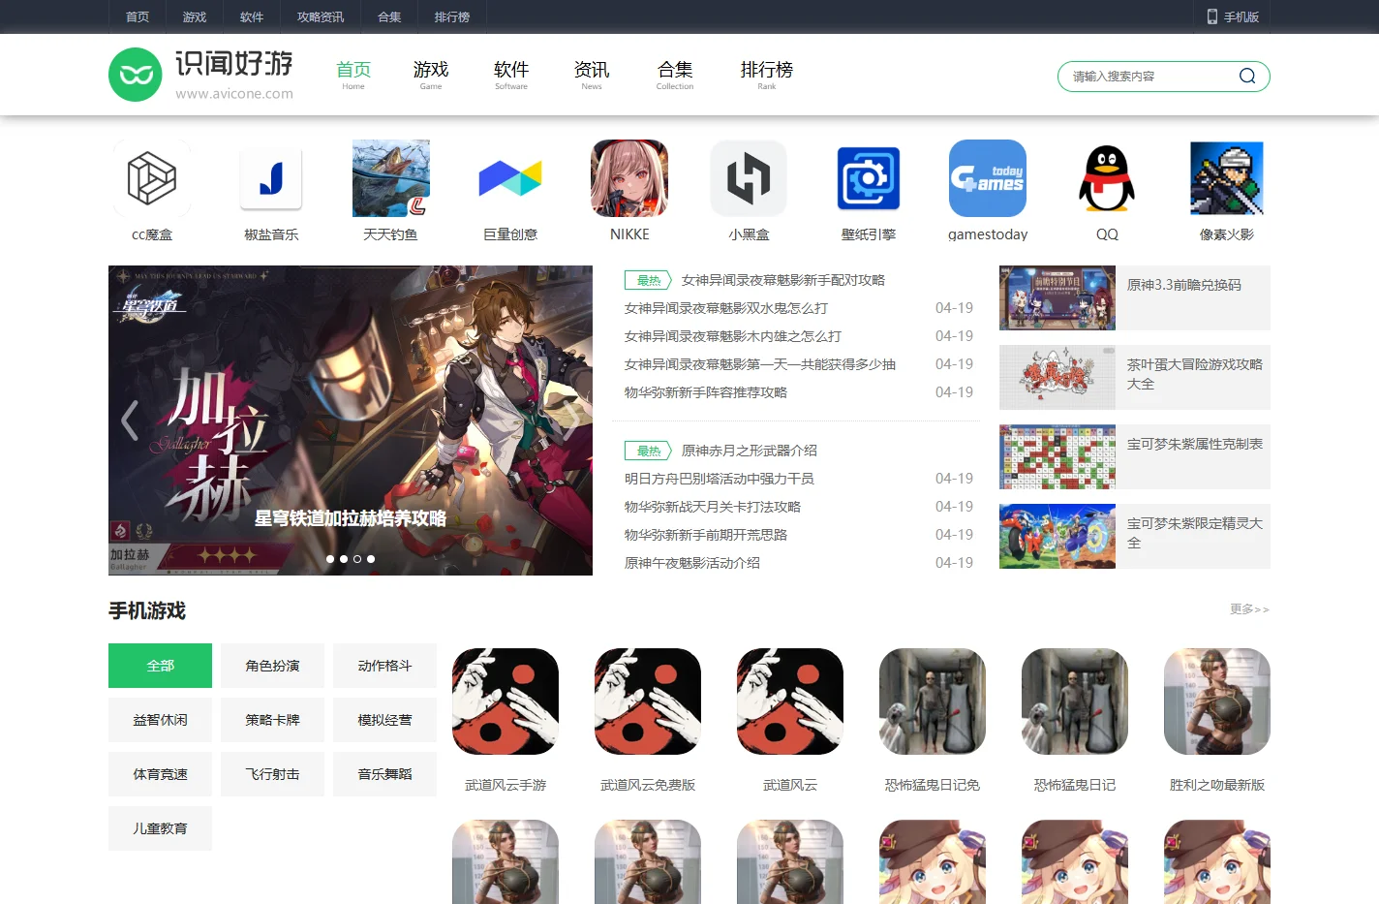Open 茶叶蛋大冒险游戏攻略大全 thumbnail card

(x=1135, y=378)
